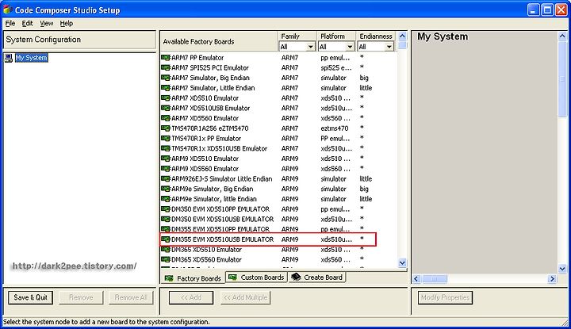Click the System Configuration panel header

click(79, 40)
